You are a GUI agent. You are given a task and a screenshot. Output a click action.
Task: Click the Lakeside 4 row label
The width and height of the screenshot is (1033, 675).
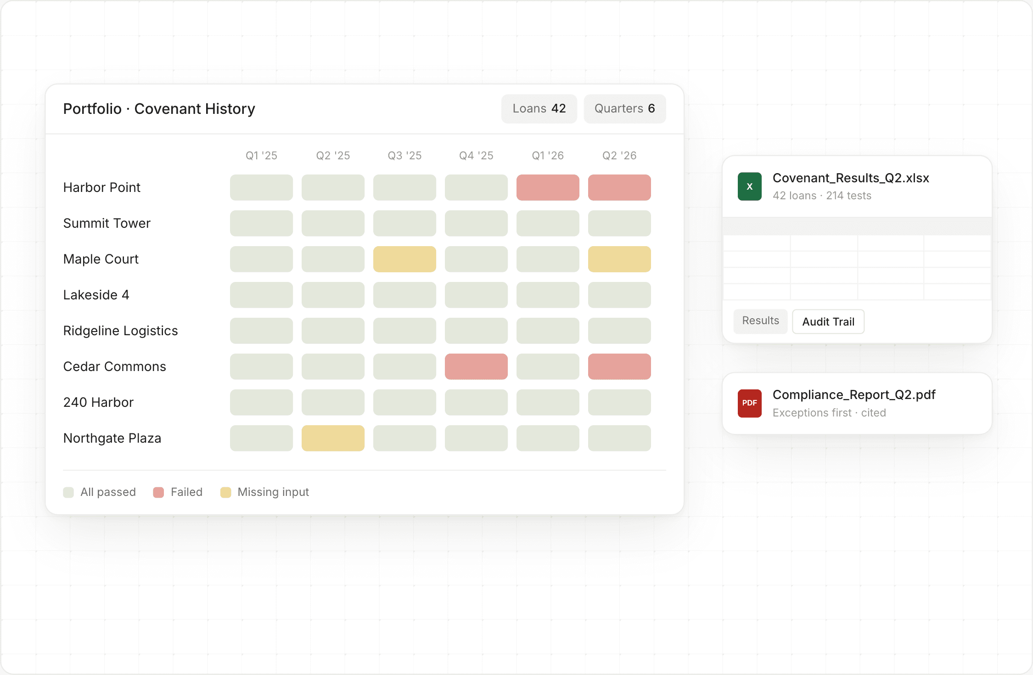pyautogui.click(x=96, y=295)
